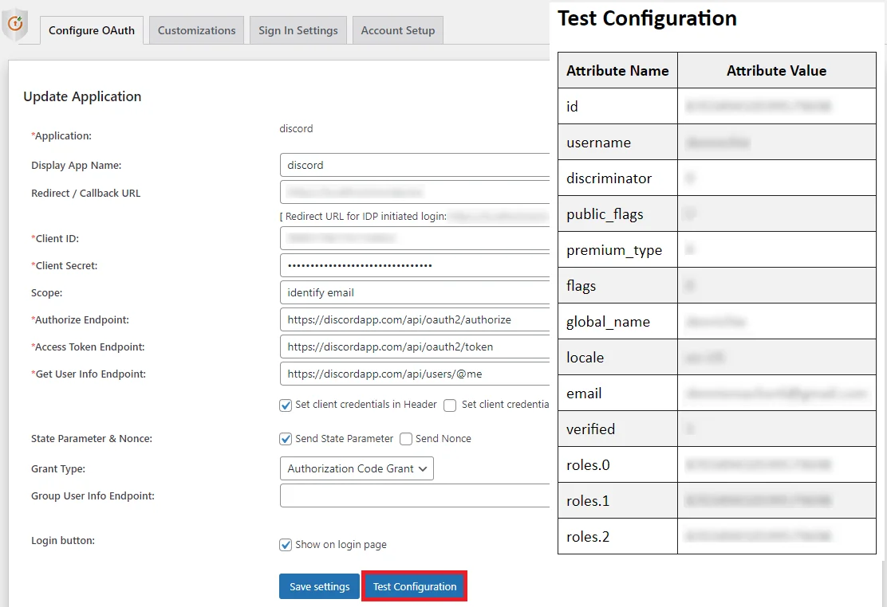The height and width of the screenshot is (607, 887).
Task: Click the Redirect URL for IDP initiated login note
Action: (415, 217)
